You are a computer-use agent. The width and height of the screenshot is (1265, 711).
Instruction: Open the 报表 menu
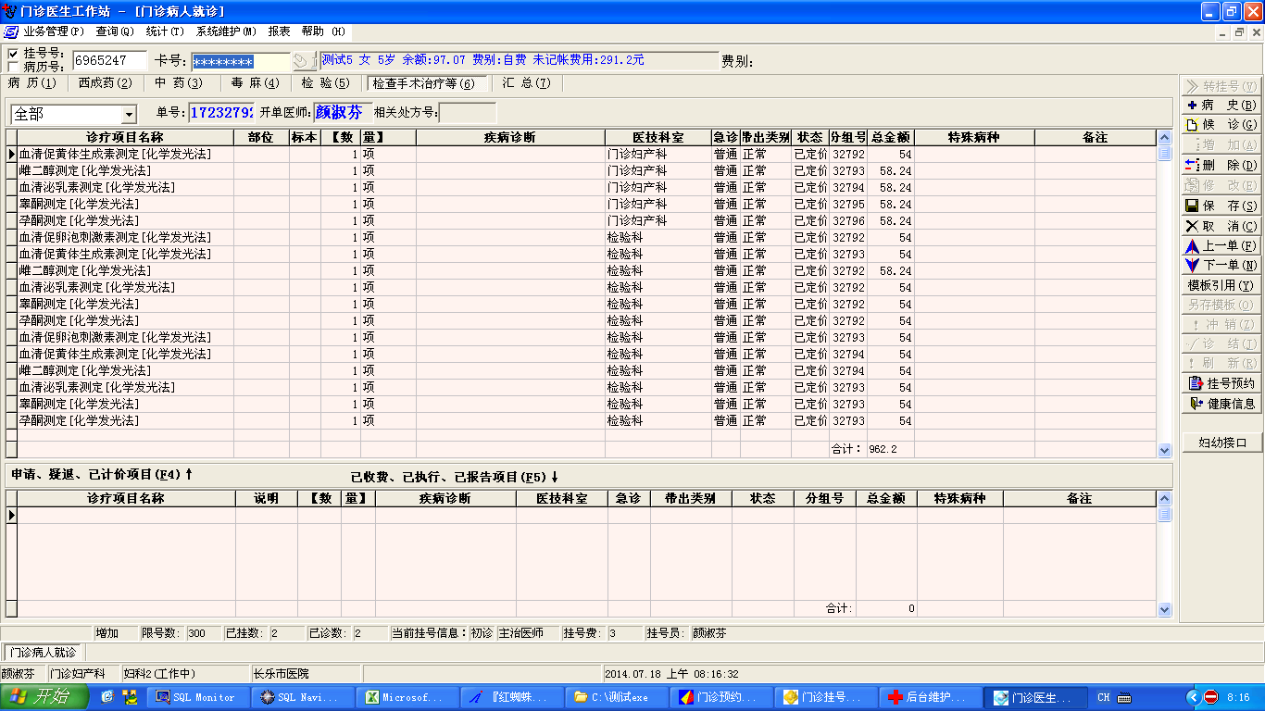(279, 31)
